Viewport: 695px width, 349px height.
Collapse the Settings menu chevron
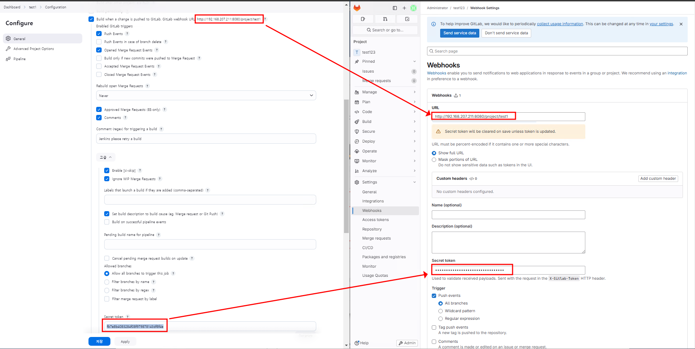[415, 182]
